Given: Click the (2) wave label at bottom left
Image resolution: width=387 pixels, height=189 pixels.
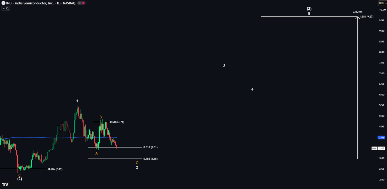Looking at the screenshot, I should coord(19,179).
